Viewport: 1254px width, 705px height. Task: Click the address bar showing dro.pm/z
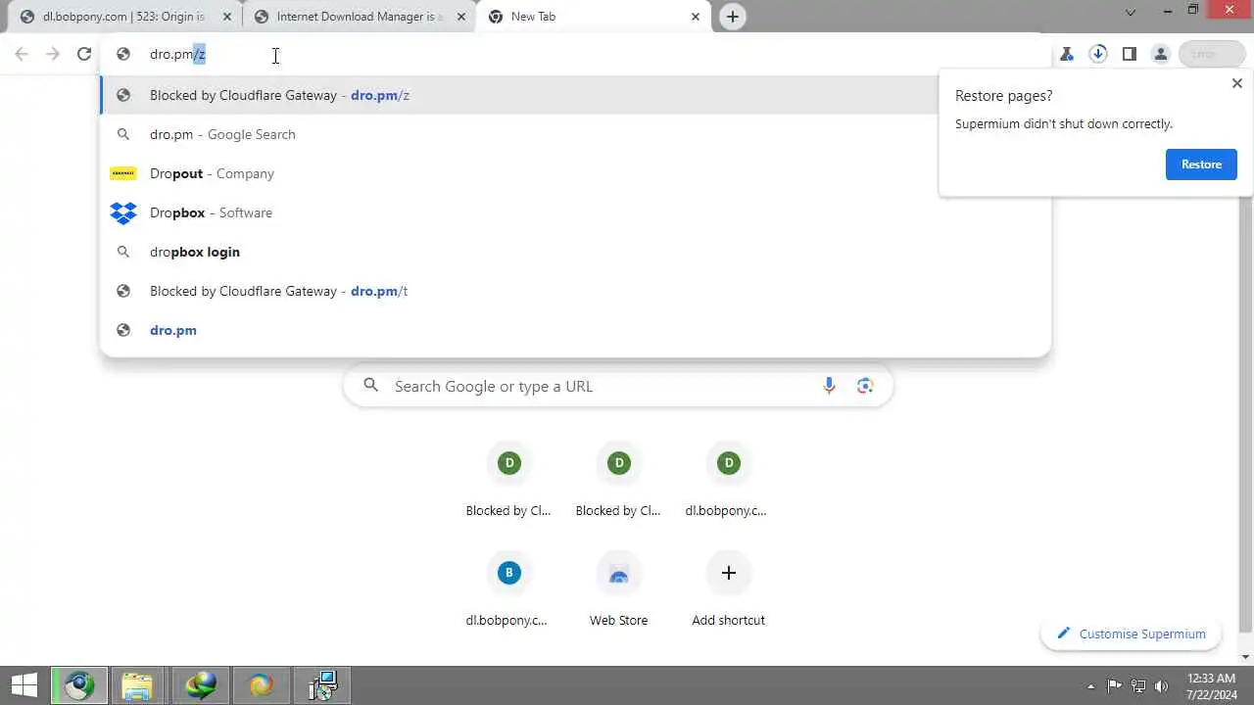tap(575, 54)
